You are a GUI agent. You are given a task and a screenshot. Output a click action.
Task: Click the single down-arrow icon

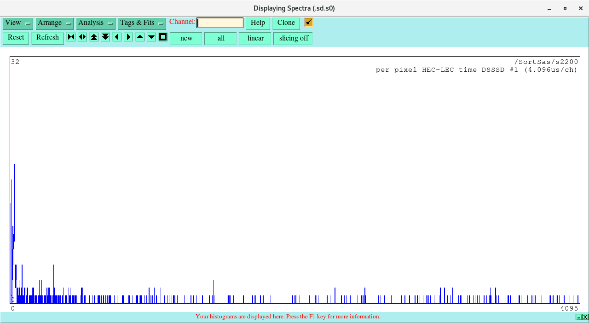[x=151, y=37]
